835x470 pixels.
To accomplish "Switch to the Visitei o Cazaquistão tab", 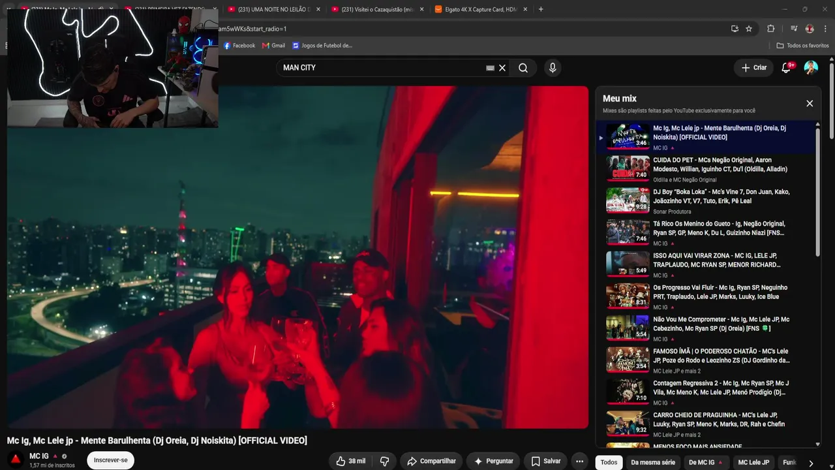I will point(377,10).
